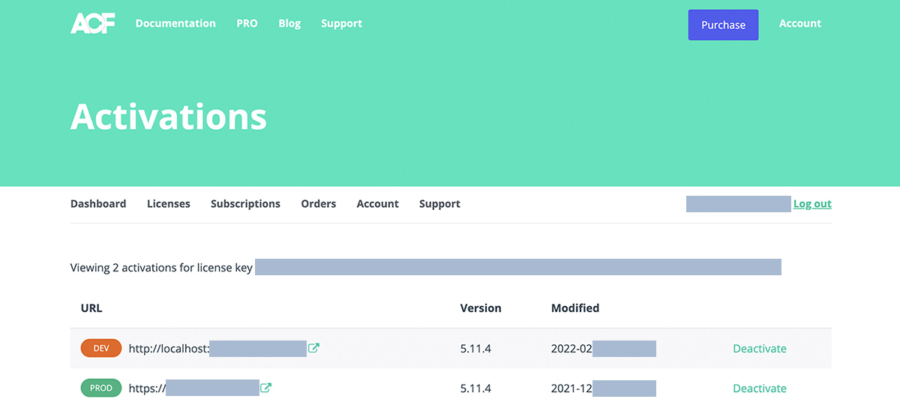Switch to the Orders tab

click(x=319, y=203)
